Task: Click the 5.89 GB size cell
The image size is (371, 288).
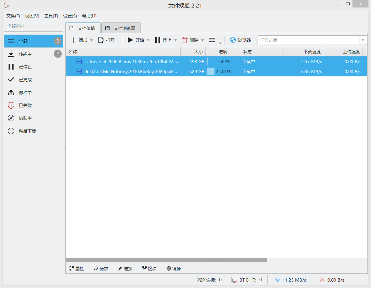Action: pos(196,71)
